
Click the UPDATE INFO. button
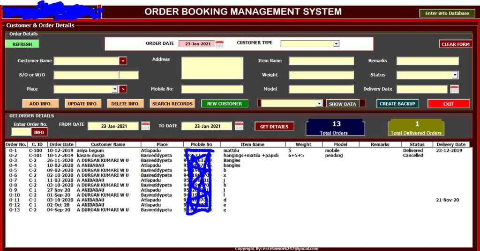[82, 103]
